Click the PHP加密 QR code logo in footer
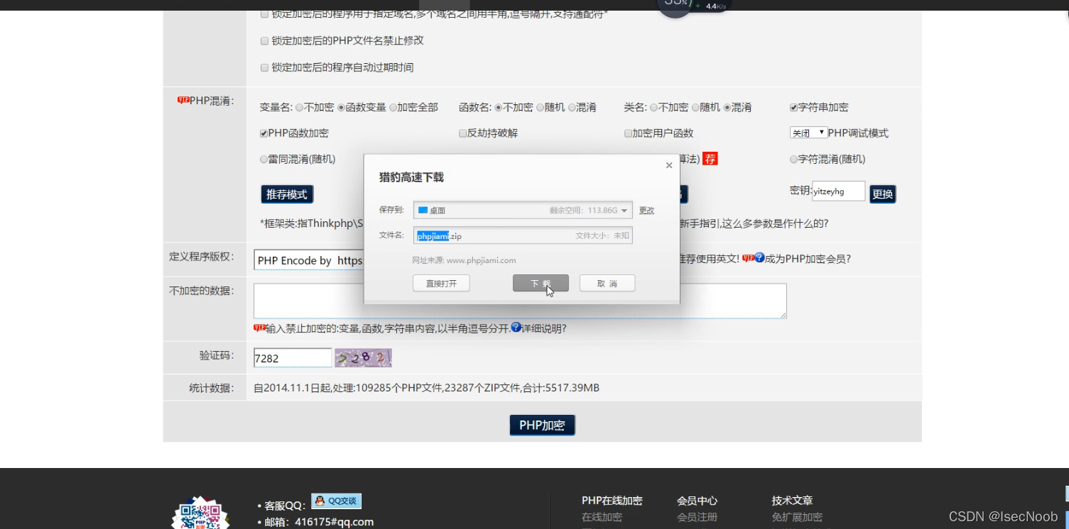 (x=200, y=513)
